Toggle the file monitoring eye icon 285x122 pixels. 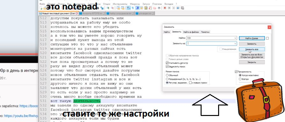click(159, 8)
